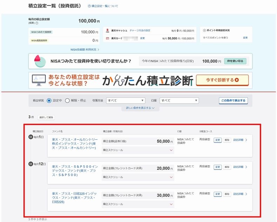Click the calendar icon for 毎月1日
The width and height of the screenshot is (277, 222).
click(31, 137)
